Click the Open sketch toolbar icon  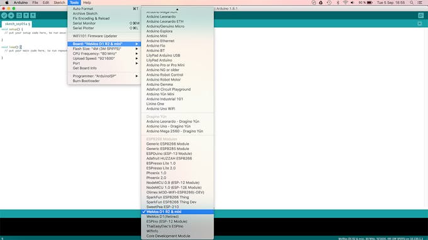click(x=26, y=16)
